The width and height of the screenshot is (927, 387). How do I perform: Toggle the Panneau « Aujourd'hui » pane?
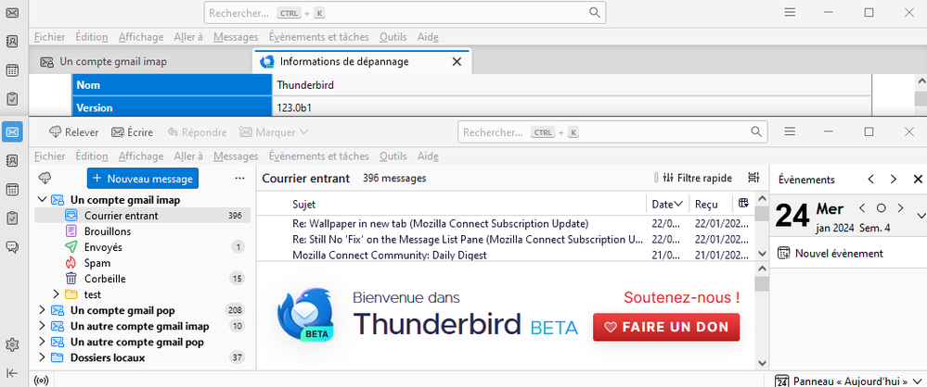842,381
